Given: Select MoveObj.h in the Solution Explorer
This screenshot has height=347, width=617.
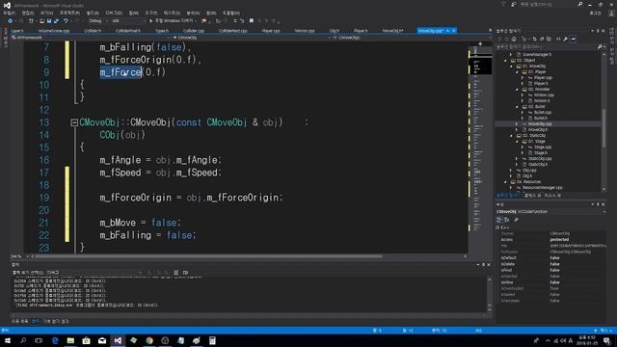Looking at the screenshot, I should pos(538,129).
